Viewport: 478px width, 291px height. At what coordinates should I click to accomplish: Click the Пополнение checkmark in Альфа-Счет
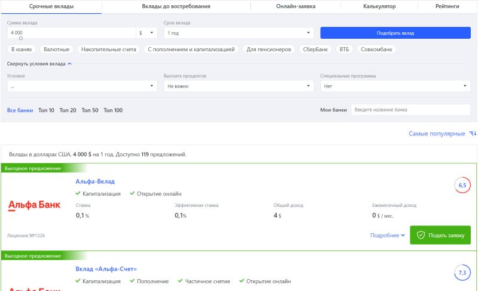point(132,281)
